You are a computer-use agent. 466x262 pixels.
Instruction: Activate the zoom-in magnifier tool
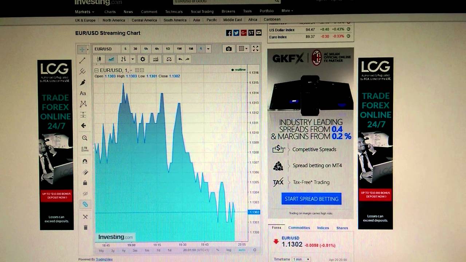84,138
